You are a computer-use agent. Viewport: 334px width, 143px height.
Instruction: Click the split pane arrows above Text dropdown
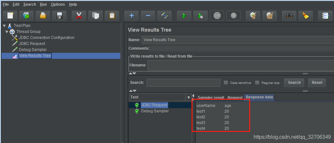133,91
